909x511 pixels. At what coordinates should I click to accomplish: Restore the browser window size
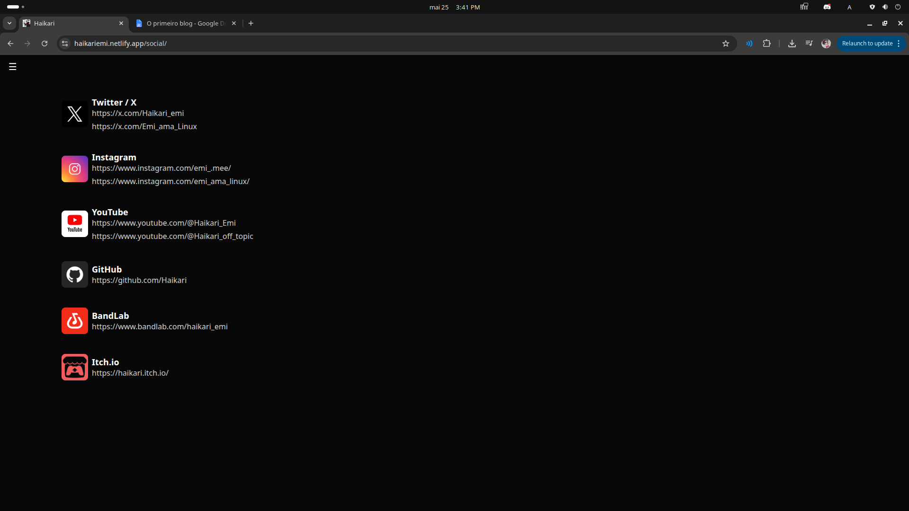pos(885,23)
